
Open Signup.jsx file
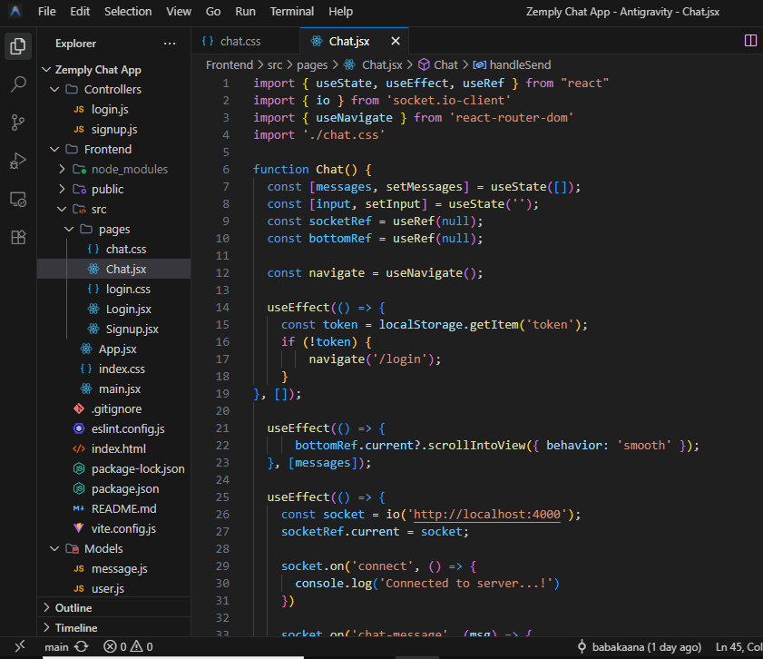point(114,329)
